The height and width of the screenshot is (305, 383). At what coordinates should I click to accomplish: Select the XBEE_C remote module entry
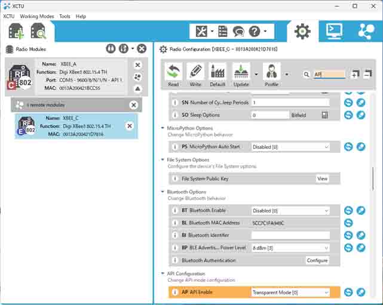[76, 126]
